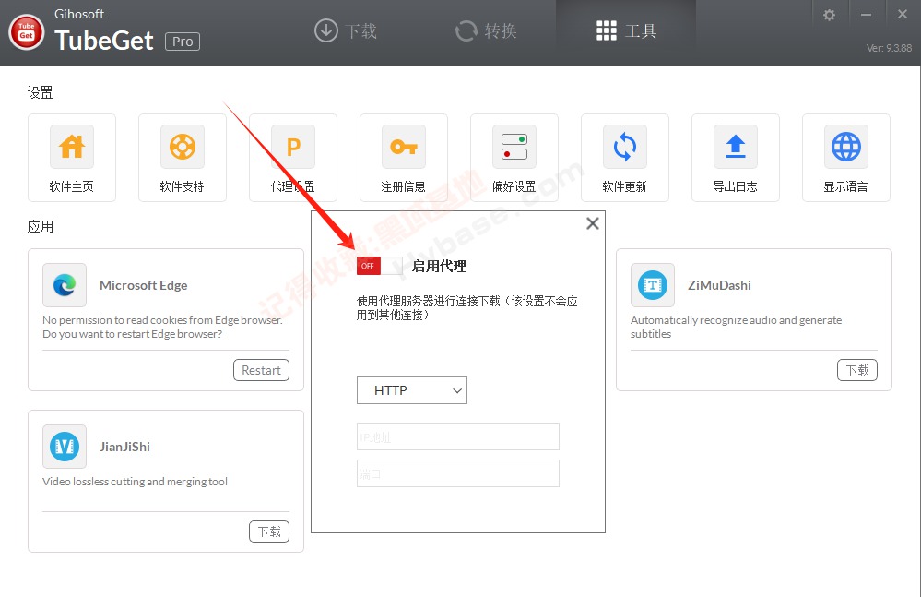Click the Microsoft Edge browser icon
Image resolution: width=921 pixels, height=597 pixels.
tap(65, 285)
